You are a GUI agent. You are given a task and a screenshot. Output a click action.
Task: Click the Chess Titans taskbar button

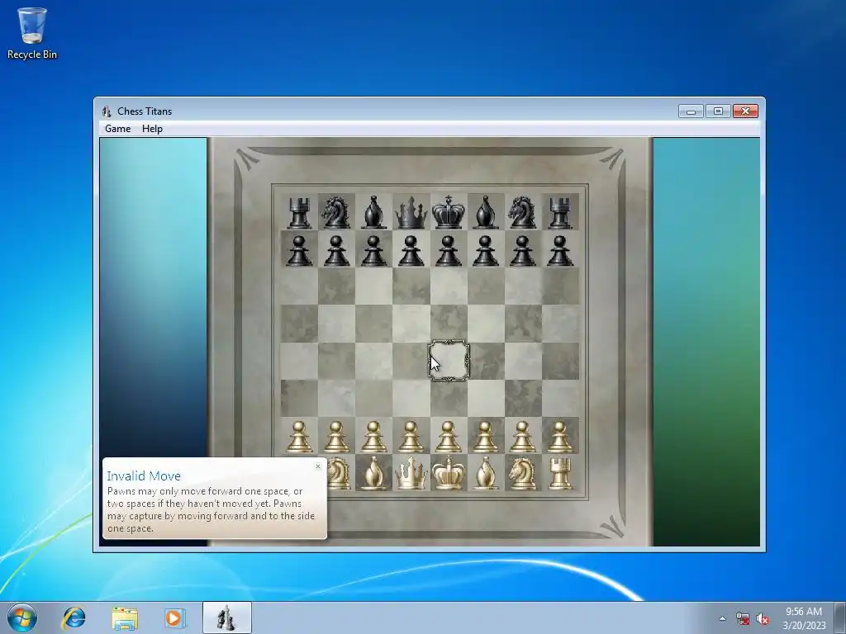(x=226, y=617)
